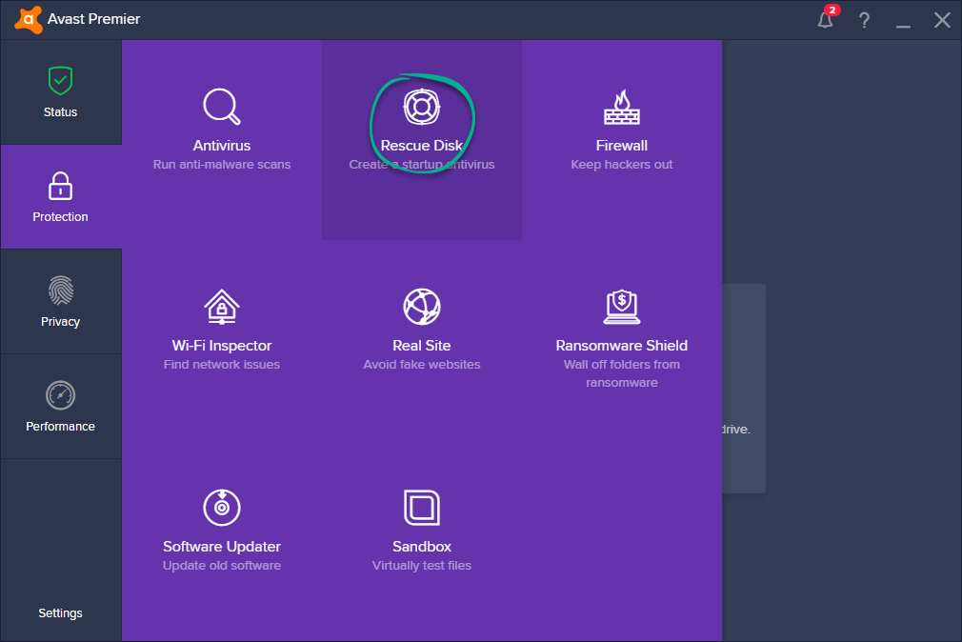
Task: Open Settings at sidebar bottom
Action: point(60,612)
